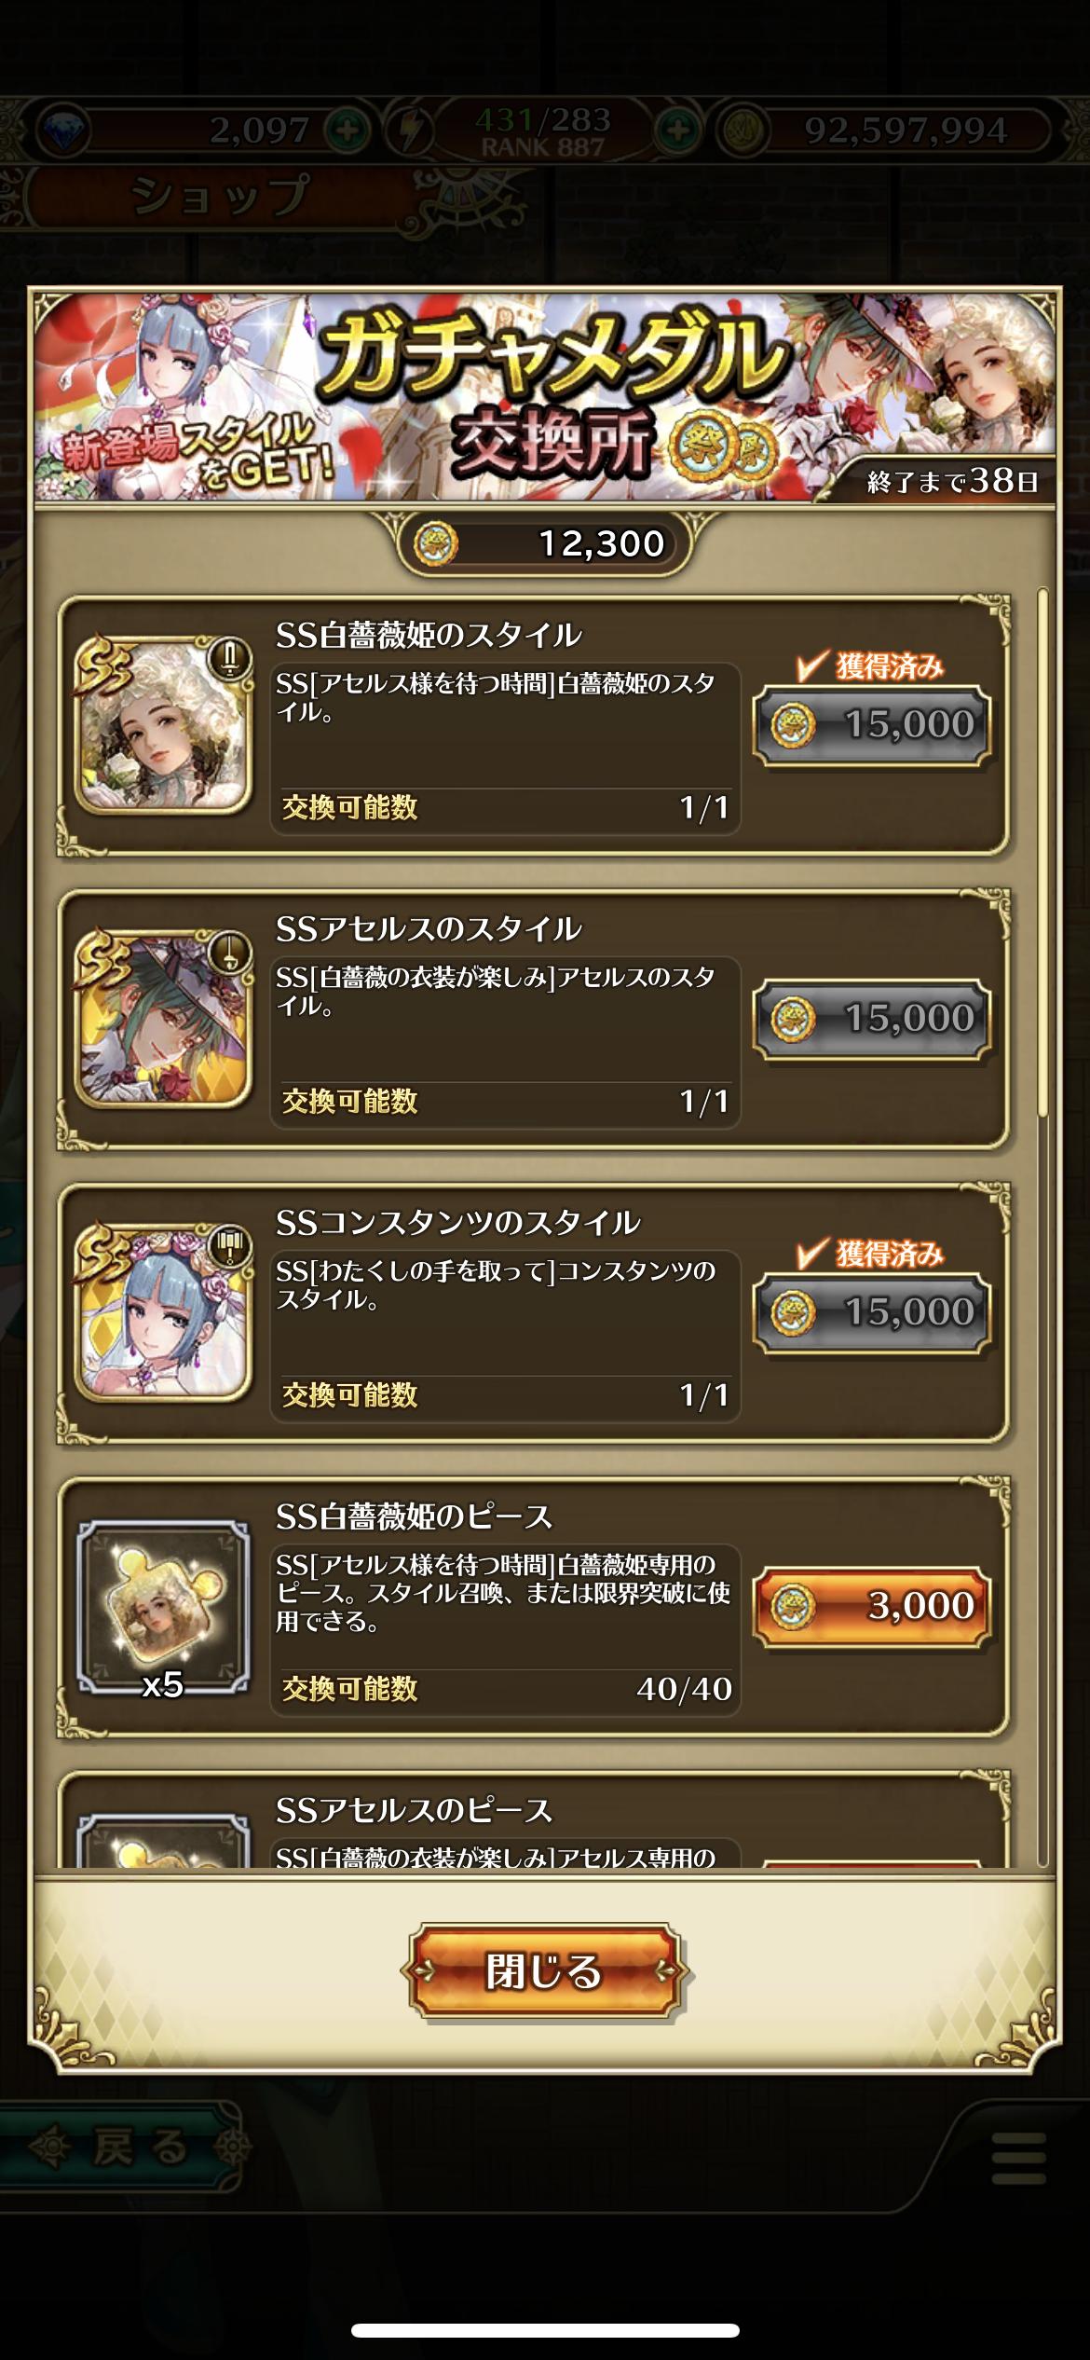Open the ショップ header tab
1090x2360 pixels.
(x=220, y=196)
